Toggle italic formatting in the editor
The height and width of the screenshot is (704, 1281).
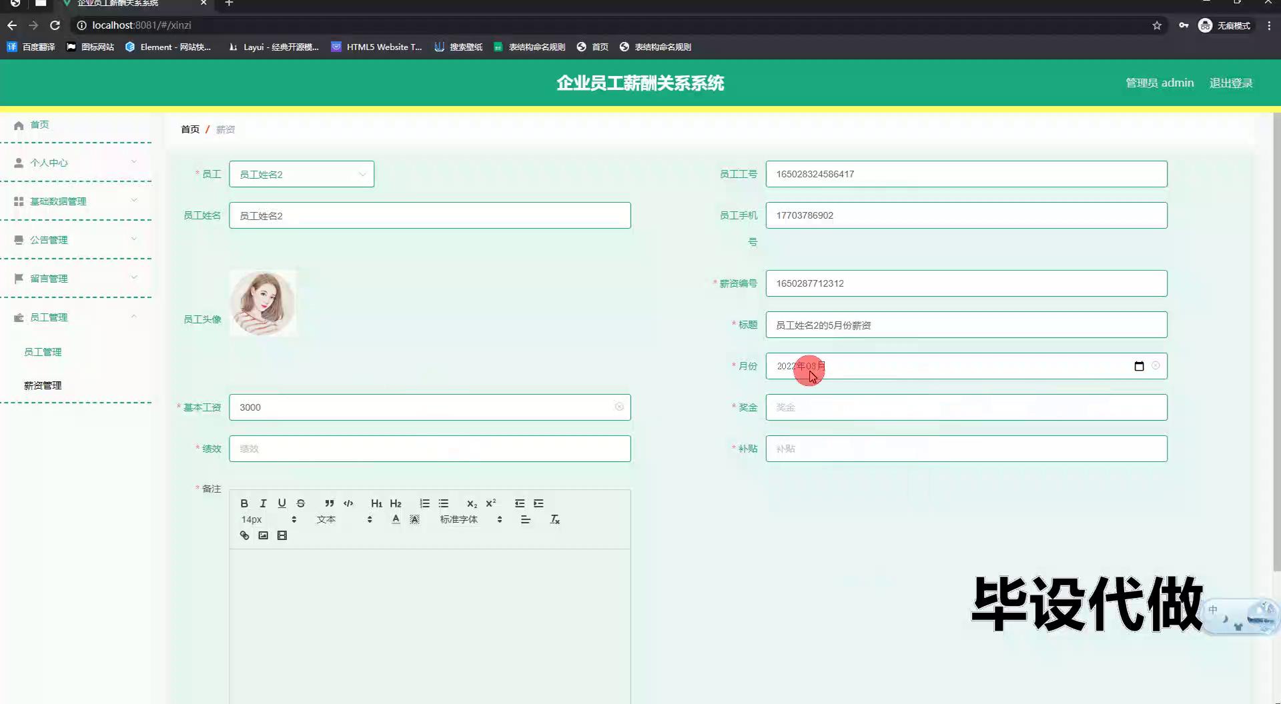(x=263, y=503)
